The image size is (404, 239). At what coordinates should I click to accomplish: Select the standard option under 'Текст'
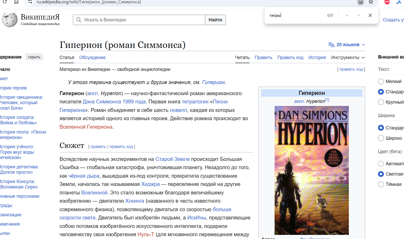[381, 92]
